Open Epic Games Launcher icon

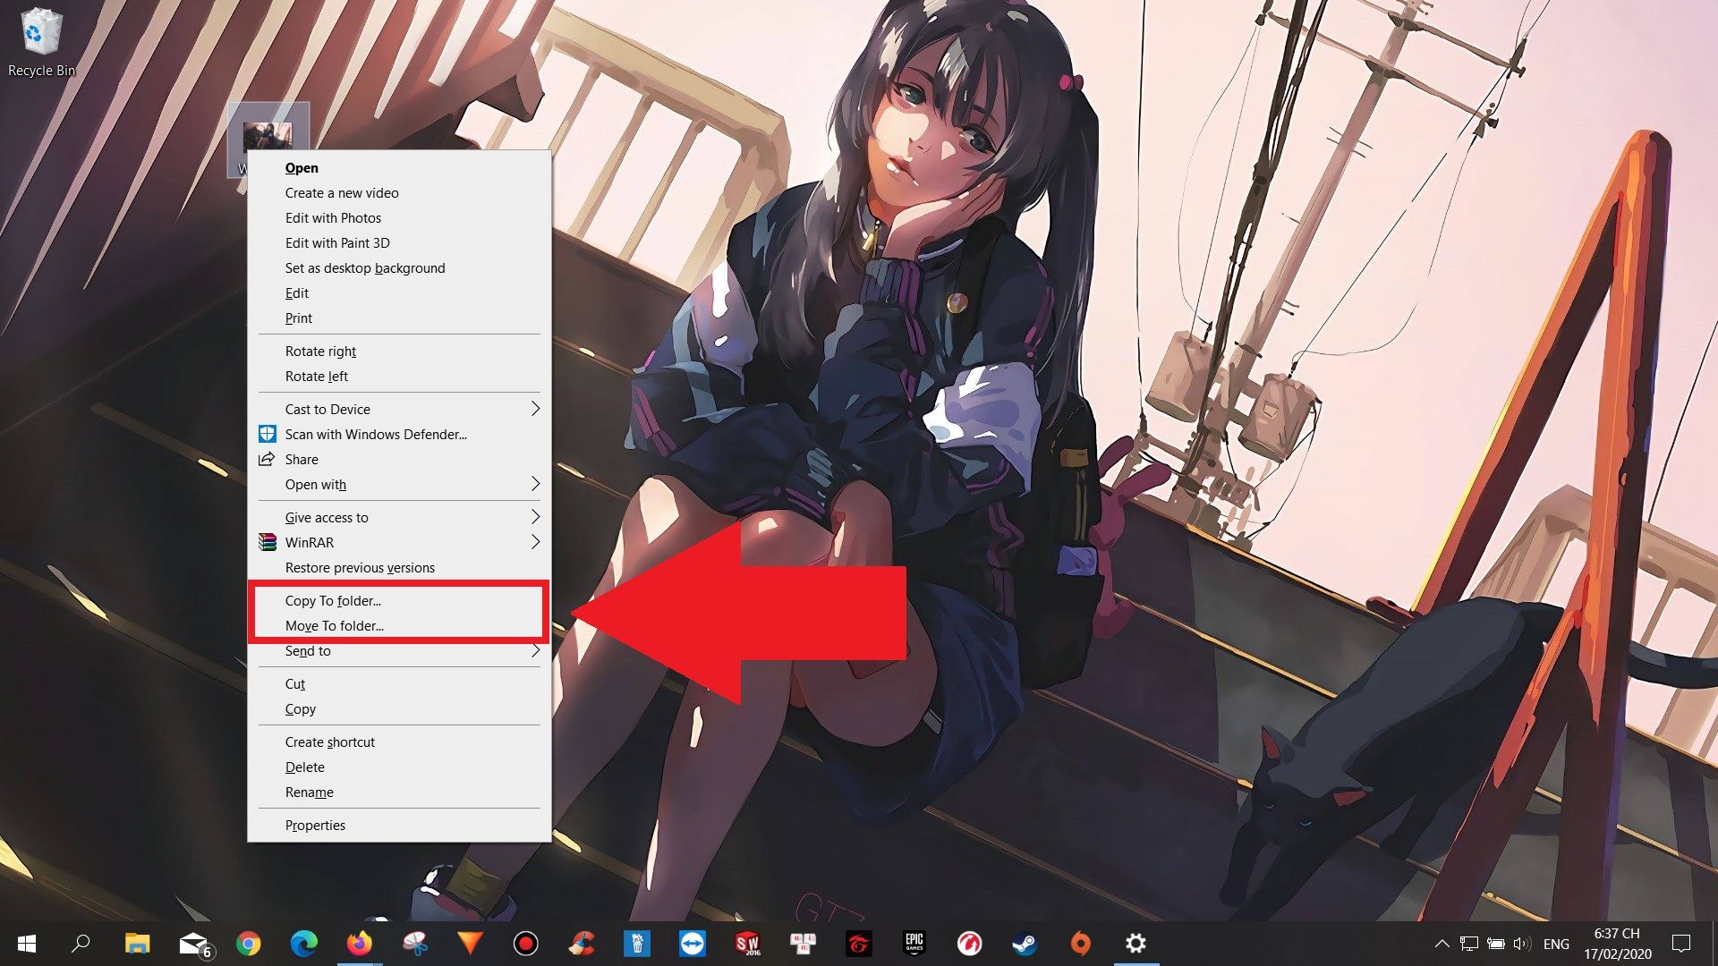click(914, 943)
